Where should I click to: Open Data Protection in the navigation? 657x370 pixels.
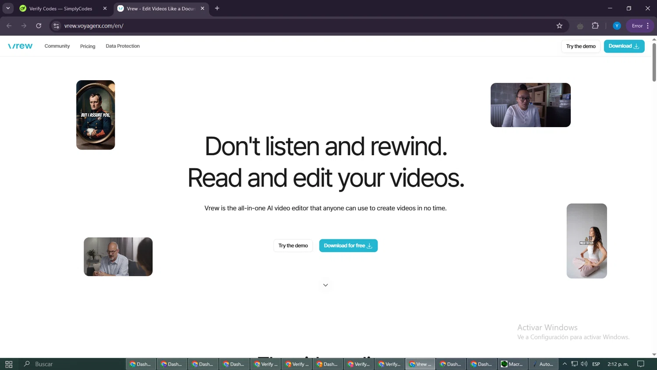tap(123, 46)
